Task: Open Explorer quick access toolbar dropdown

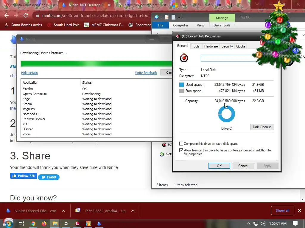Action: tap(179, 17)
